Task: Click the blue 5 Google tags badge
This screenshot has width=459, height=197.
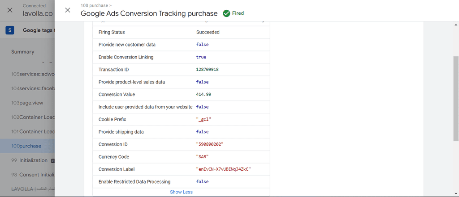Action: click(x=10, y=30)
